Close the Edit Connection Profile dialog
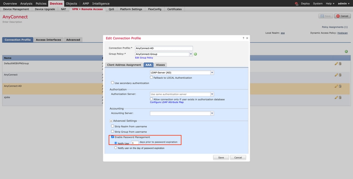The height and width of the screenshot is (179, 353). pos(247,38)
